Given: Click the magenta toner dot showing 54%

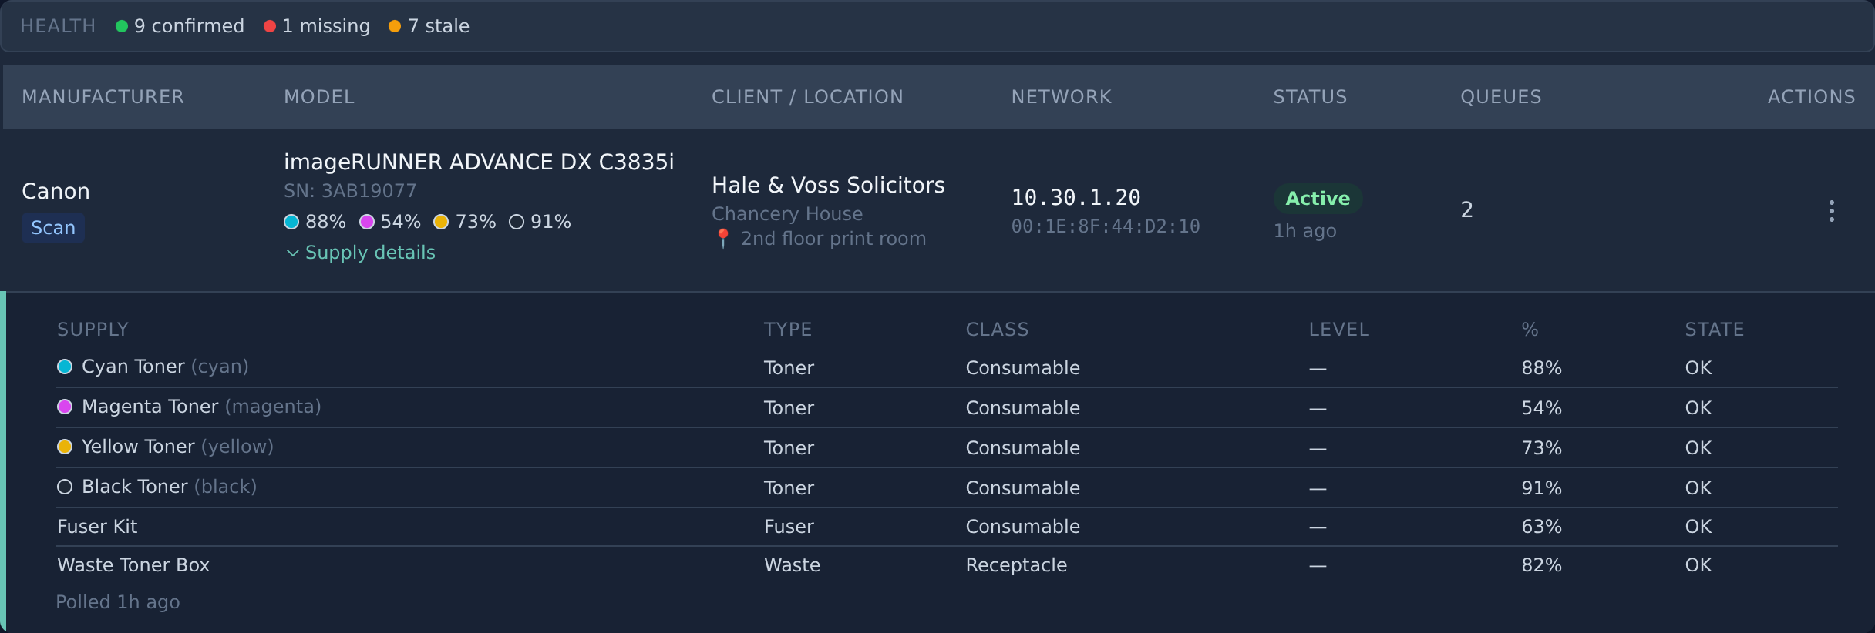Looking at the screenshot, I should [x=367, y=222].
